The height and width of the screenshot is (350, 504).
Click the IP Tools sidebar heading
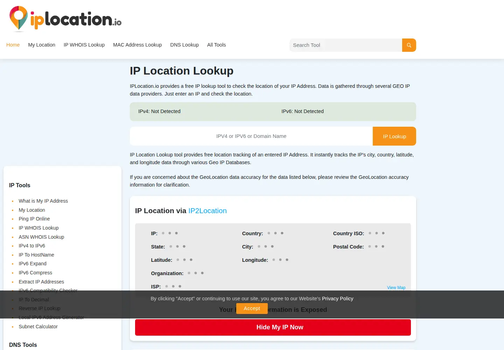click(x=20, y=185)
